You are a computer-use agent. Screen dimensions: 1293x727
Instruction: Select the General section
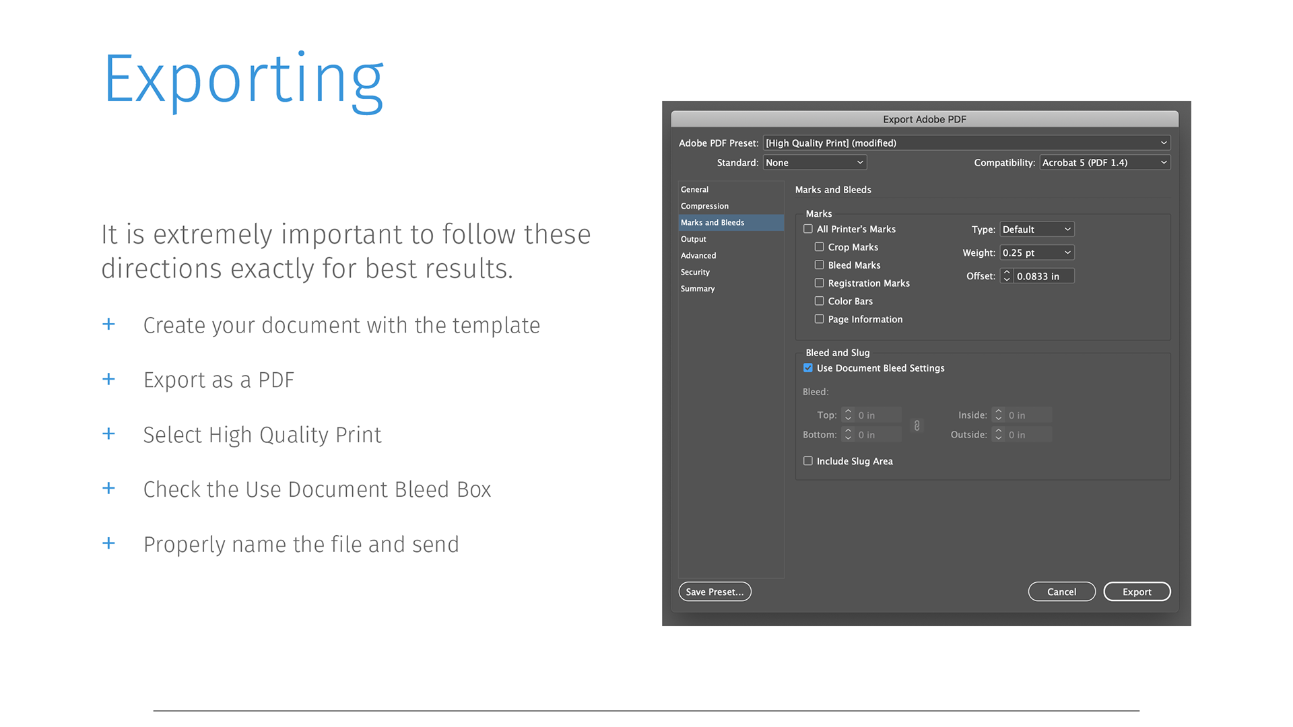point(731,190)
